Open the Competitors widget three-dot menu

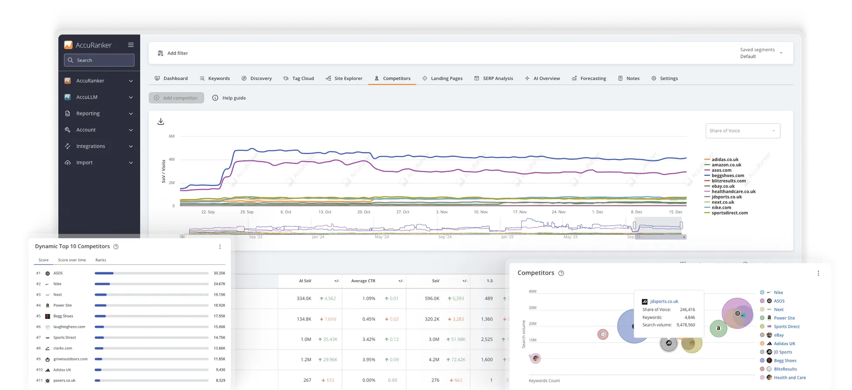point(818,273)
